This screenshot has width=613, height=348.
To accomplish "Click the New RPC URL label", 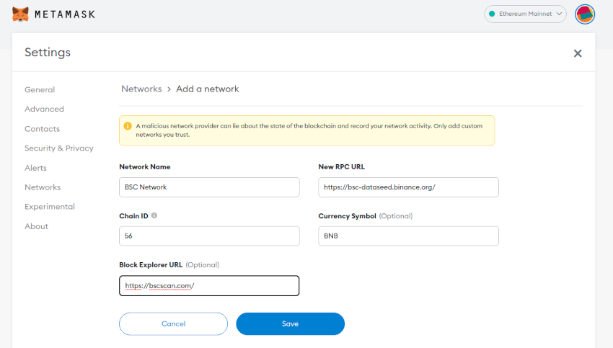I will click(341, 166).
